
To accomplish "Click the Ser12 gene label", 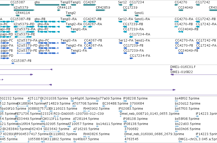I will [122, 2].
